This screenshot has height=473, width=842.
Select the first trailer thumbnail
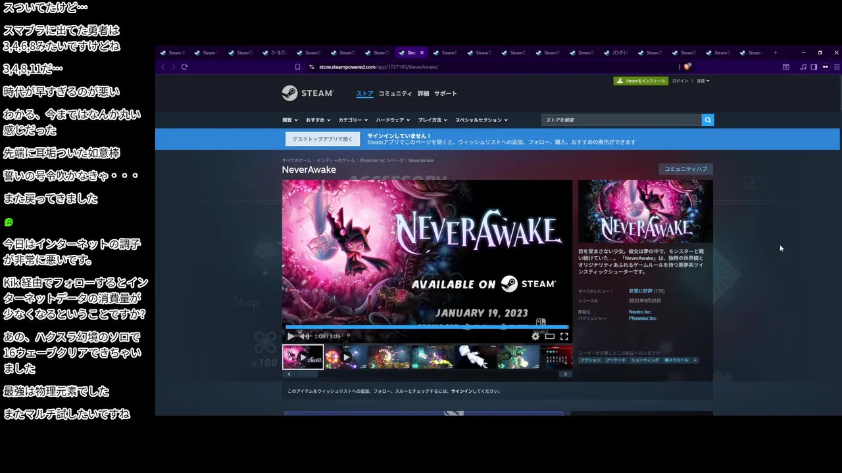click(x=303, y=357)
